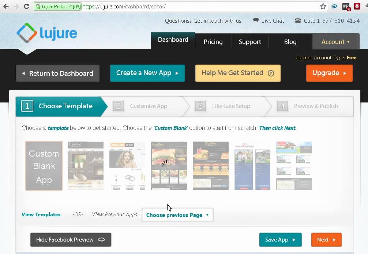The width and height of the screenshot is (368, 254).
Task: Click 'Questions? Get in touch with us' text
Action: 203,21
